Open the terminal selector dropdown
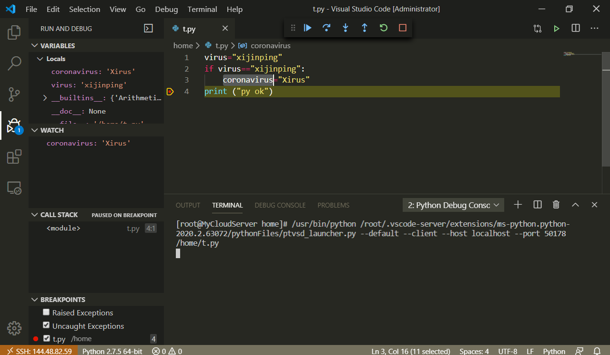Screen dimensions: 610x355 453,205
